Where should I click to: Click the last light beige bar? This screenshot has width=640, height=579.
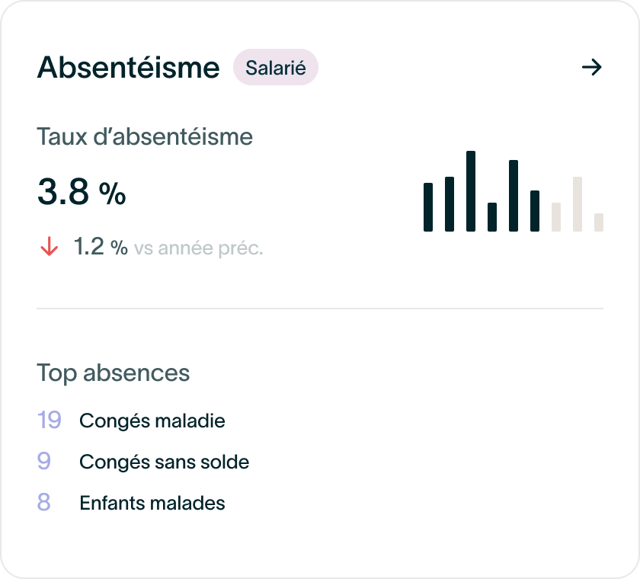click(x=599, y=222)
